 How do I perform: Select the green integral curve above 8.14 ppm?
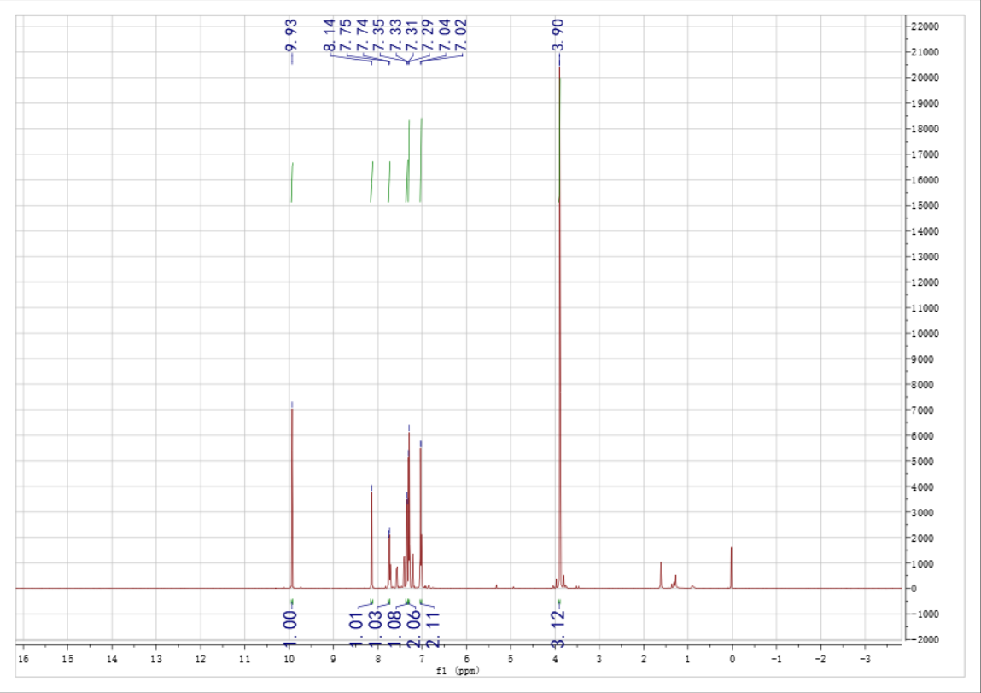point(371,182)
